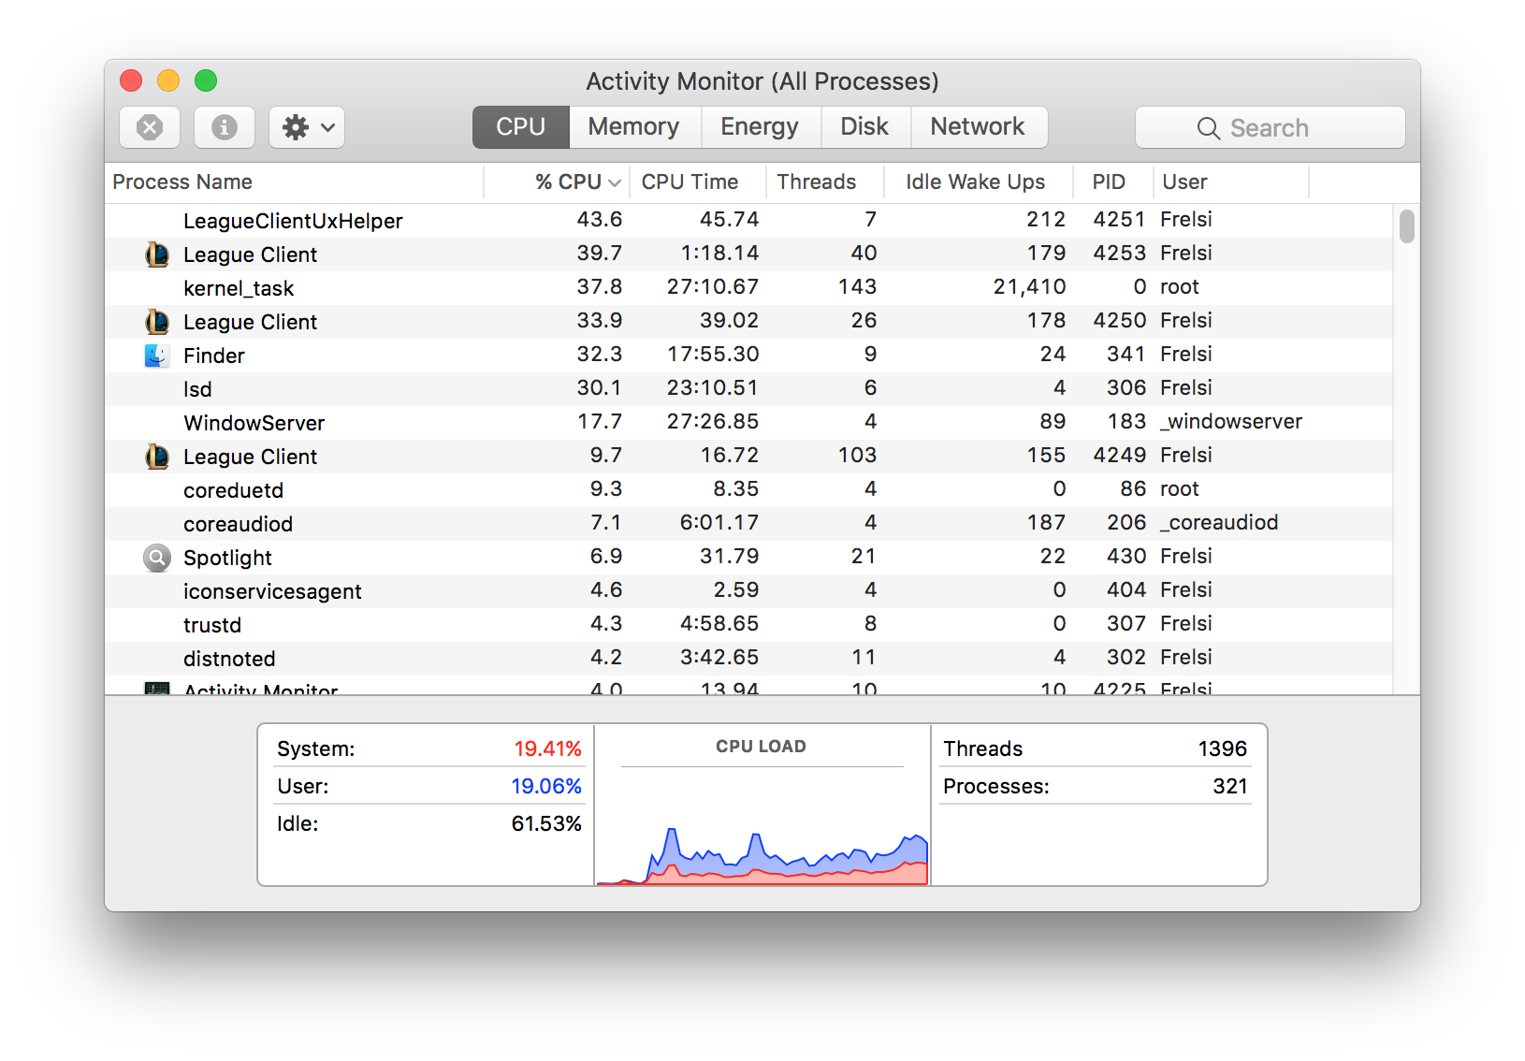Image resolution: width=1525 pixels, height=1061 pixels.
Task: Open the gear actions dropdown menu
Action: pos(307,127)
